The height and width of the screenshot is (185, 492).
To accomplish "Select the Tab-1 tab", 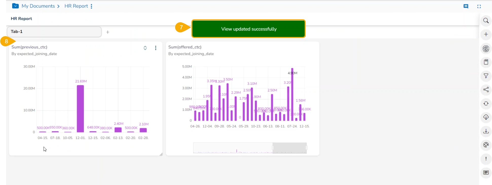I will [x=54, y=32].
